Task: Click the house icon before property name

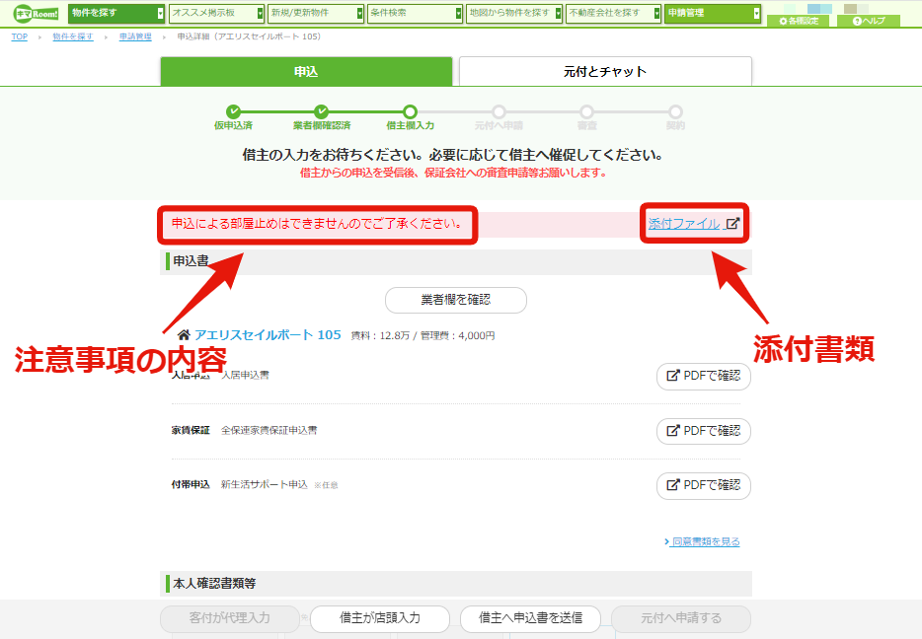Action: point(184,334)
